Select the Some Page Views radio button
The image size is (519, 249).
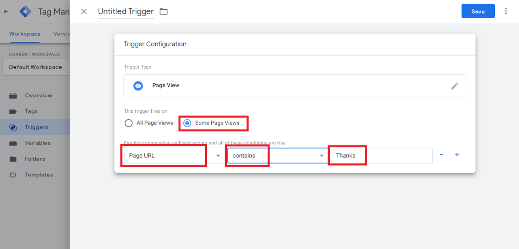(x=187, y=123)
